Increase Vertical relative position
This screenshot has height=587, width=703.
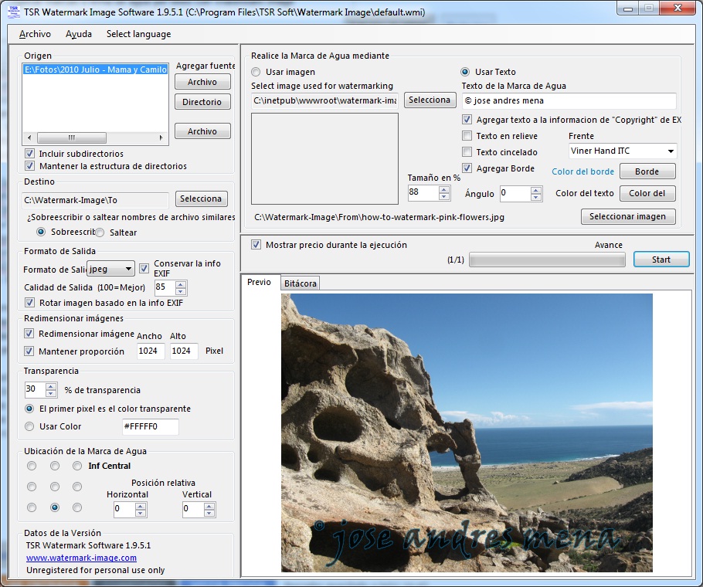[209, 506]
